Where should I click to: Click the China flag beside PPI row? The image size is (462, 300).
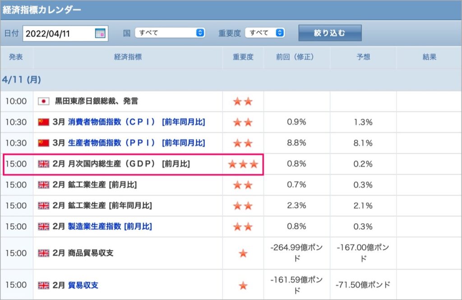pos(43,143)
